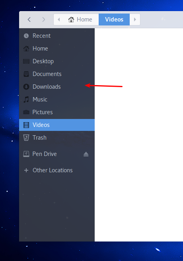Go forward using the forward arrow
This screenshot has width=183, height=261.
44,19
